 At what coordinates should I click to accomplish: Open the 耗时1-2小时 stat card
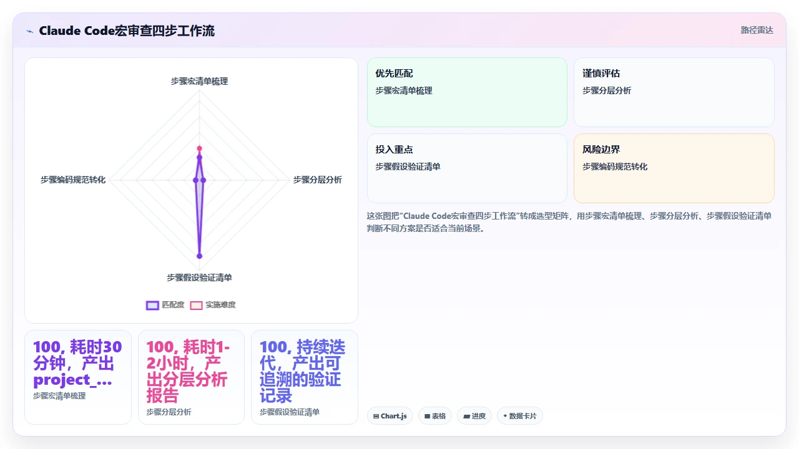click(191, 377)
